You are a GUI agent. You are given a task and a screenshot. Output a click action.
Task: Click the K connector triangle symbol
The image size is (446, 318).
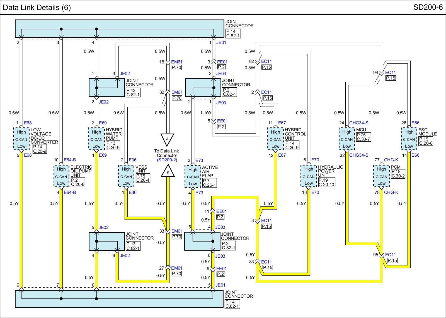pos(168,172)
